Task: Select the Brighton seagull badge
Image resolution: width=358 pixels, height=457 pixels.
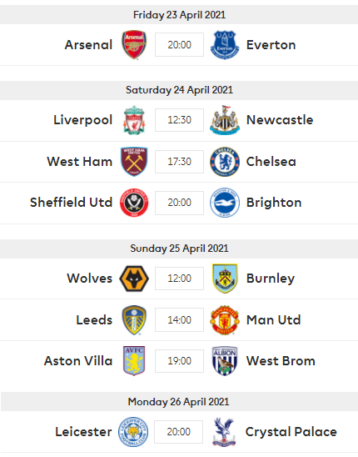Action: (x=225, y=203)
